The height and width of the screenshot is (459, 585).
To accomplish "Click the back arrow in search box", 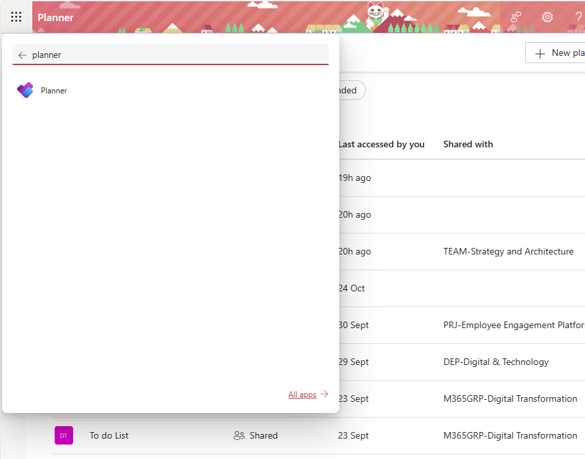I will [22, 55].
